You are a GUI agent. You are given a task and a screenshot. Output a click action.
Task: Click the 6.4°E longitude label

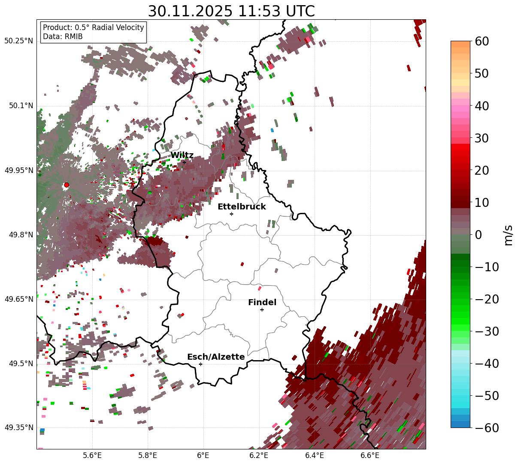pos(315,455)
